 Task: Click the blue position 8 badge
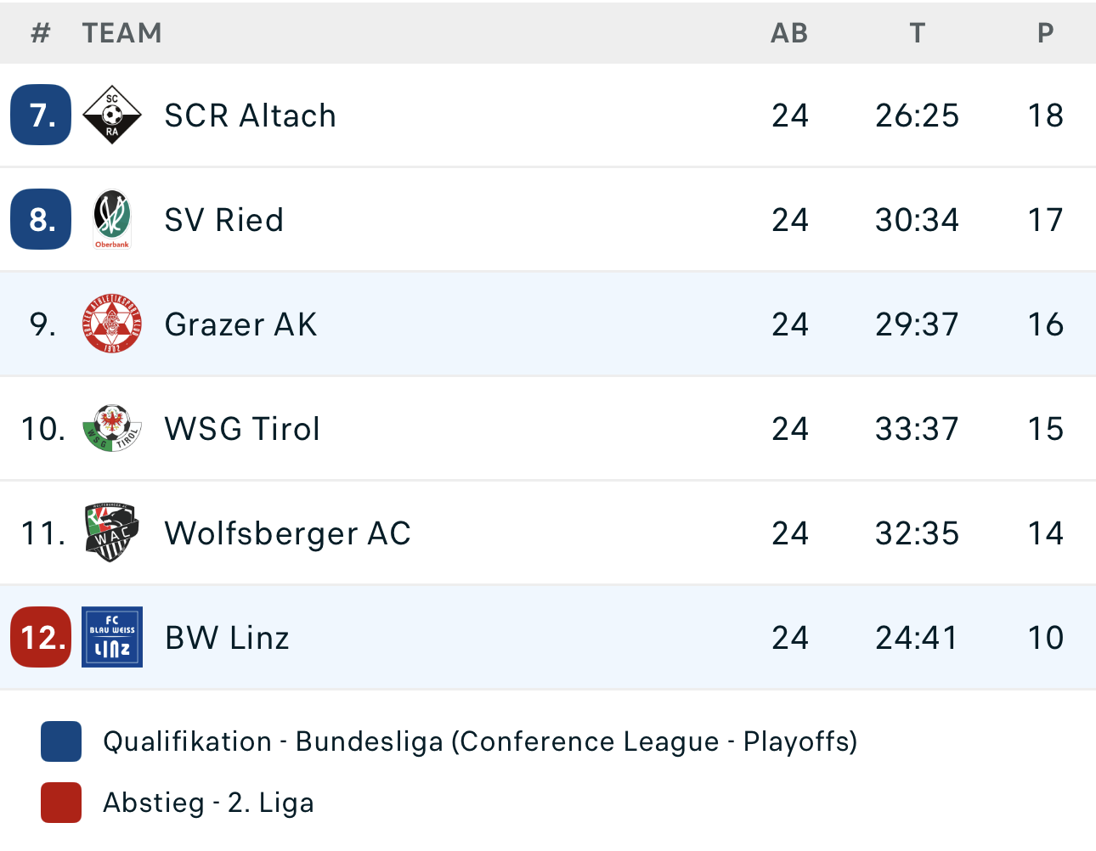pyautogui.click(x=41, y=219)
